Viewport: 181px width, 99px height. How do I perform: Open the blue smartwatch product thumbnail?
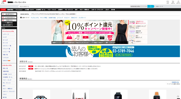point(119,94)
